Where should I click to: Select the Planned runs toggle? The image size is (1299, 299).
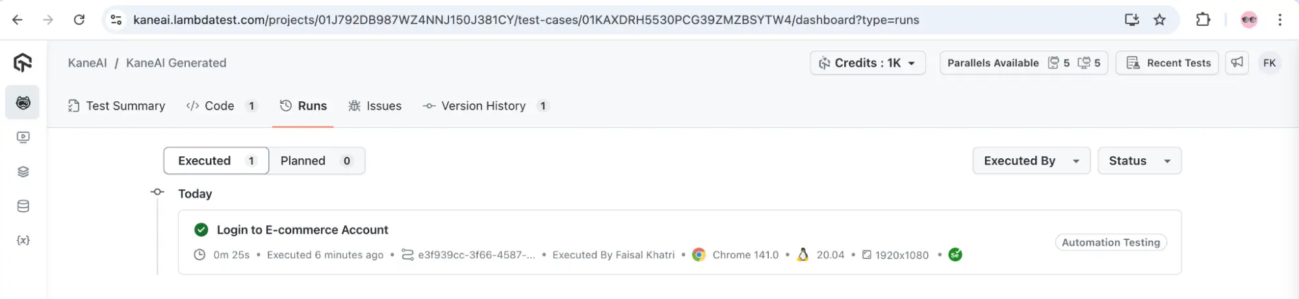point(316,161)
